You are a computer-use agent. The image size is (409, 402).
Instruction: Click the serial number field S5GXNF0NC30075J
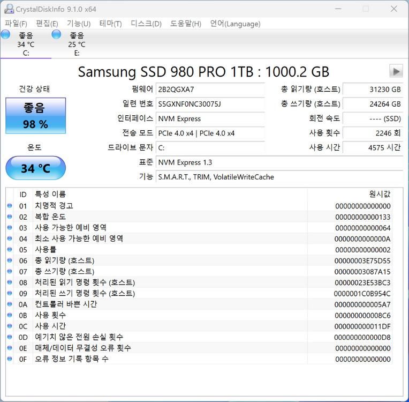coord(210,104)
